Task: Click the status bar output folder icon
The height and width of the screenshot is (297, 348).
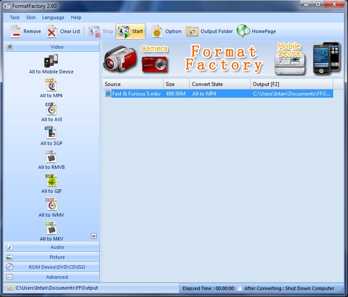Action: point(10,288)
